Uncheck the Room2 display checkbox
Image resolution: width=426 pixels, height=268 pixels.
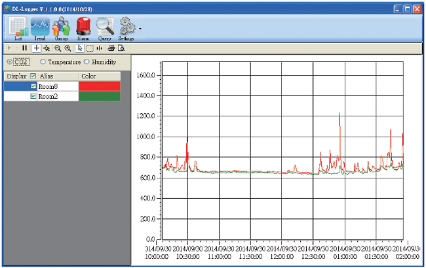(33, 96)
